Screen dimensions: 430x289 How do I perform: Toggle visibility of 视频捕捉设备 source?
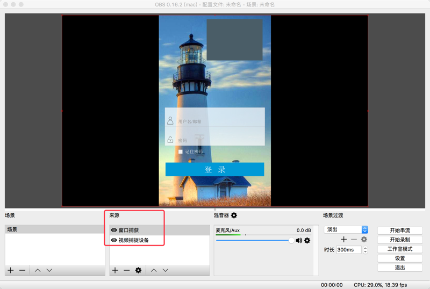(114, 240)
